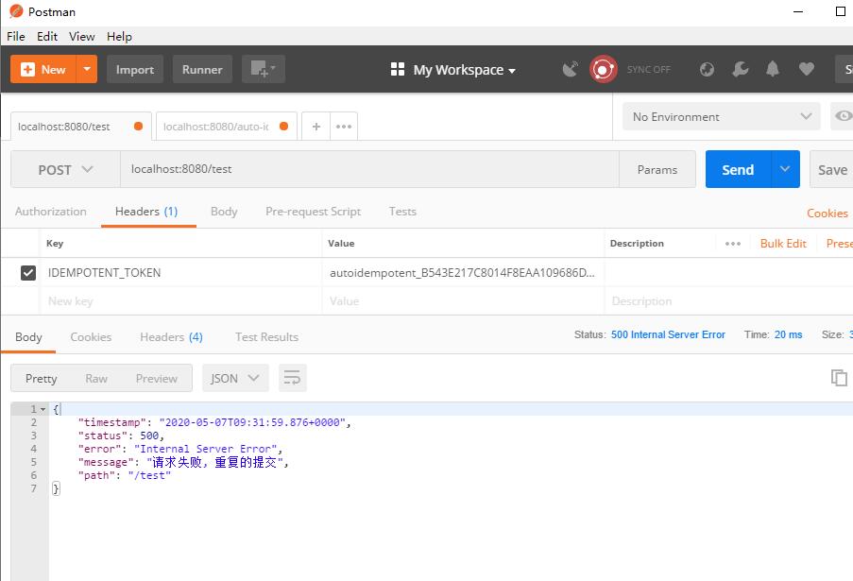Open the Edit menu
This screenshot has height=581, width=853.
point(47,37)
